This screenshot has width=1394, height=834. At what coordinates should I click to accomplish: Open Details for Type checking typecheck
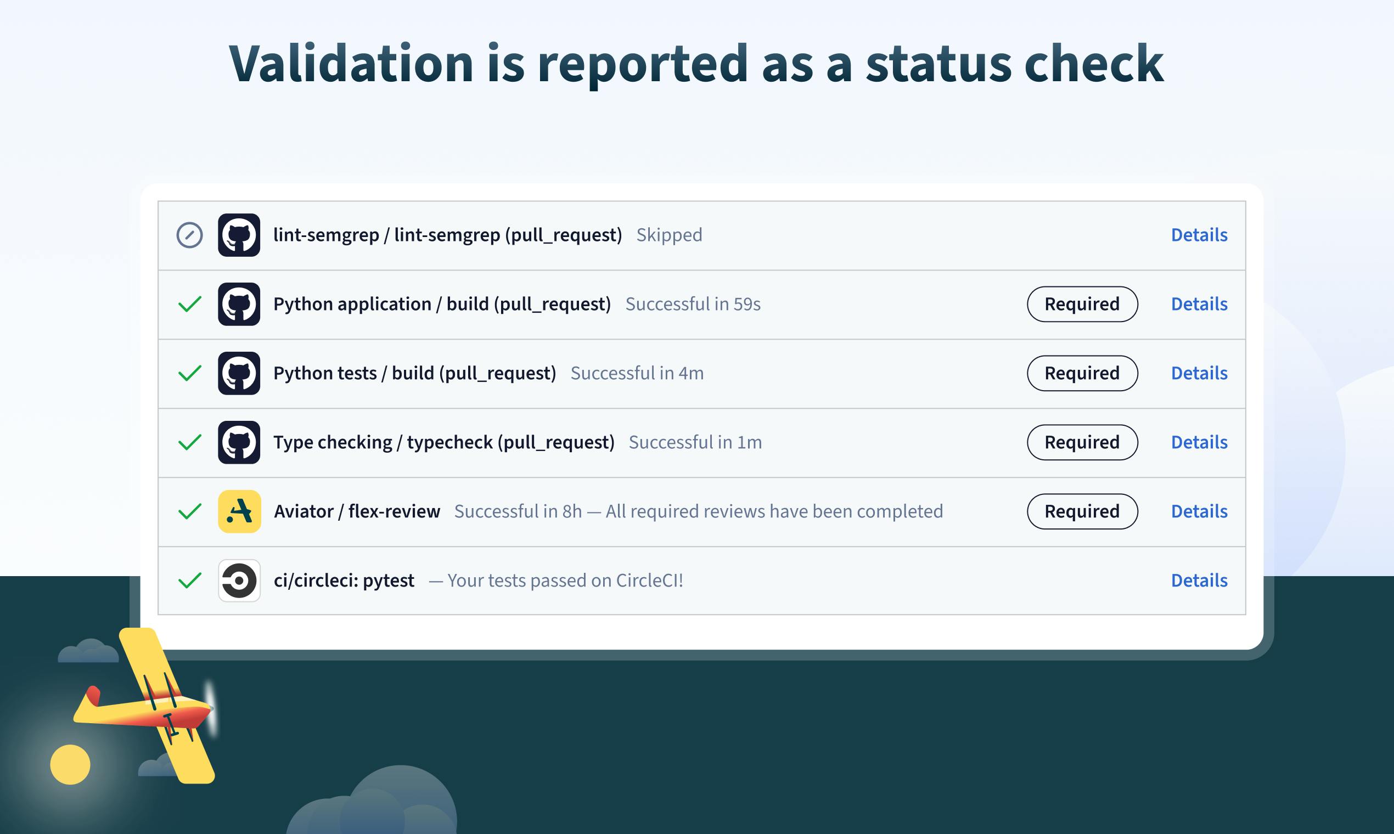[1199, 442]
